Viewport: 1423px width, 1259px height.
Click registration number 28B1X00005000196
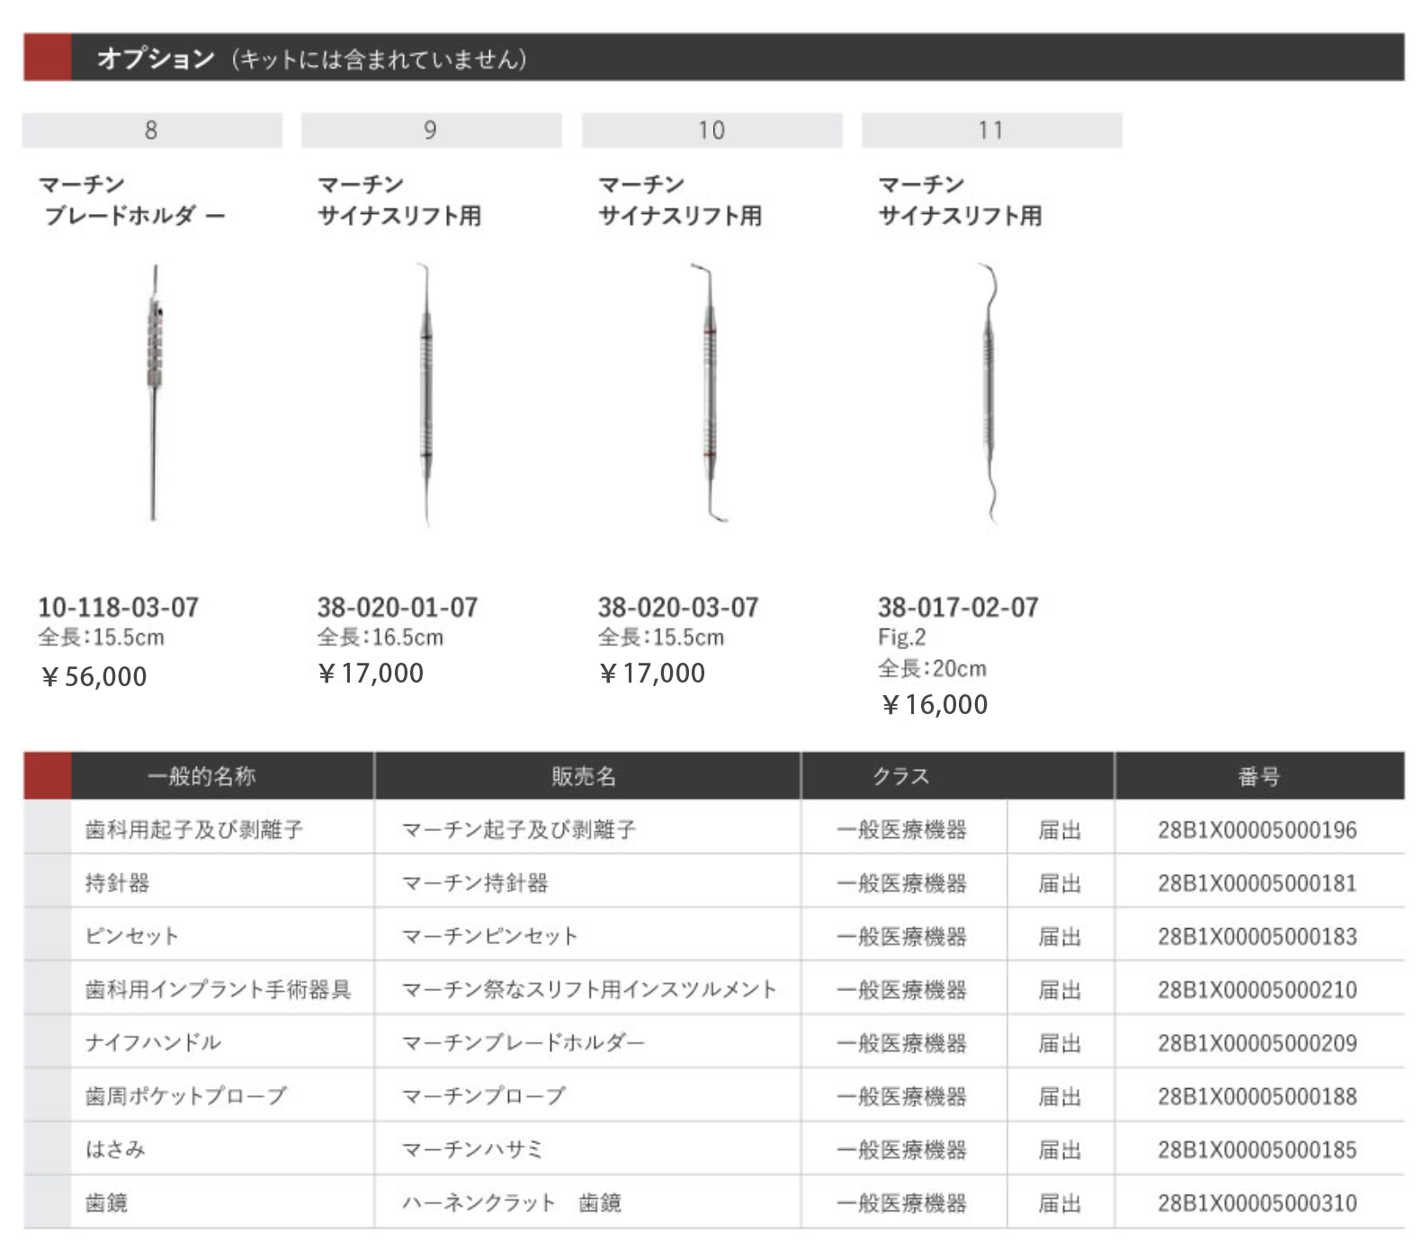tap(1257, 829)
